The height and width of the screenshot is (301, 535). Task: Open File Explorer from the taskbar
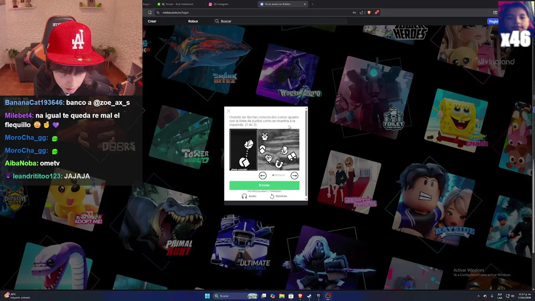pyautogui.click(x=282, y=296)
